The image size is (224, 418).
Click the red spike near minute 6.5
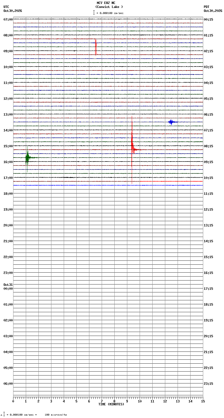96,47
